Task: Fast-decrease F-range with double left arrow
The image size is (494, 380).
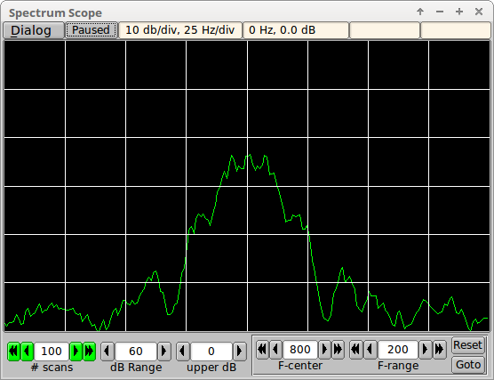Action: click(356, 350)
